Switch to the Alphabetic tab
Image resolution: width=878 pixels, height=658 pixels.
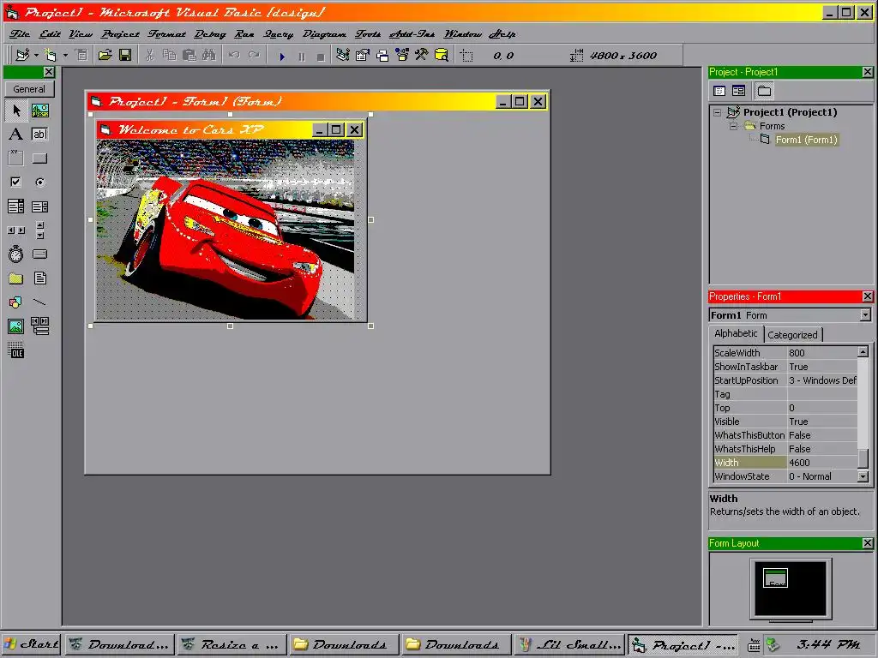[736, 333]
